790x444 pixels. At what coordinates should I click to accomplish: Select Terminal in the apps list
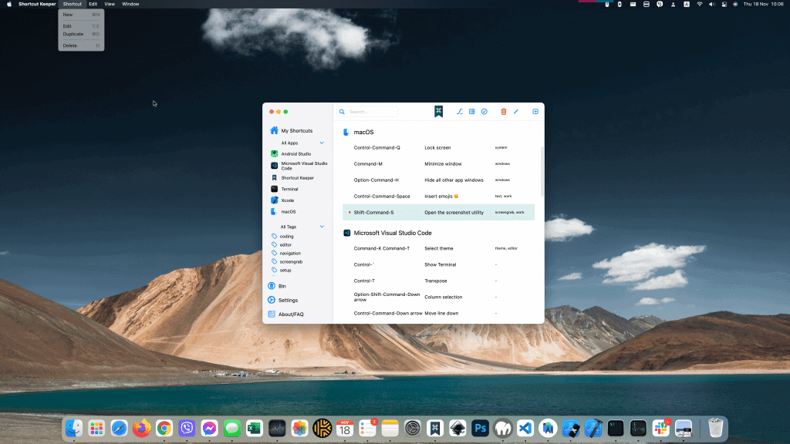(291, 189)
